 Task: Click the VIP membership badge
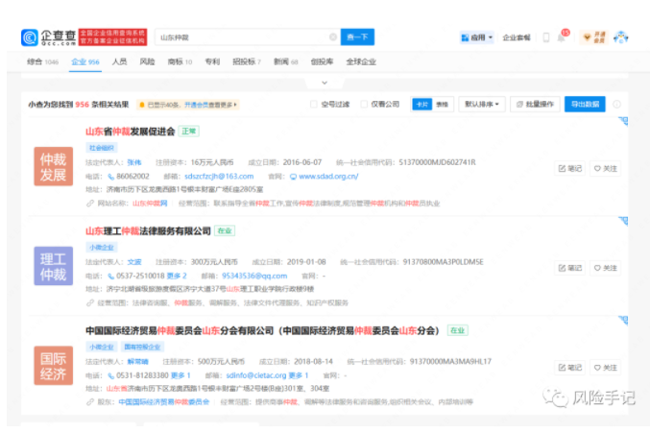pos(594,37)
